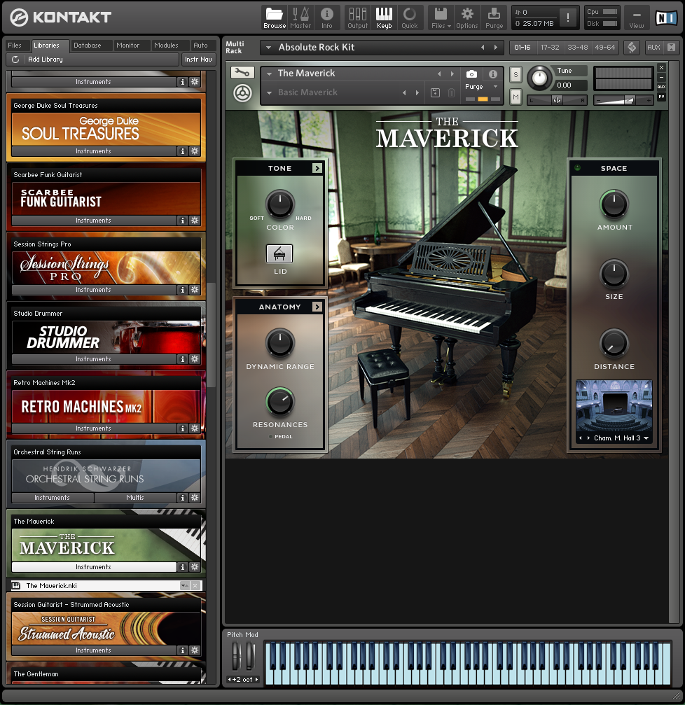Click the Purge toolbar icon
The image size is (685, 705).
click(494, 18)
